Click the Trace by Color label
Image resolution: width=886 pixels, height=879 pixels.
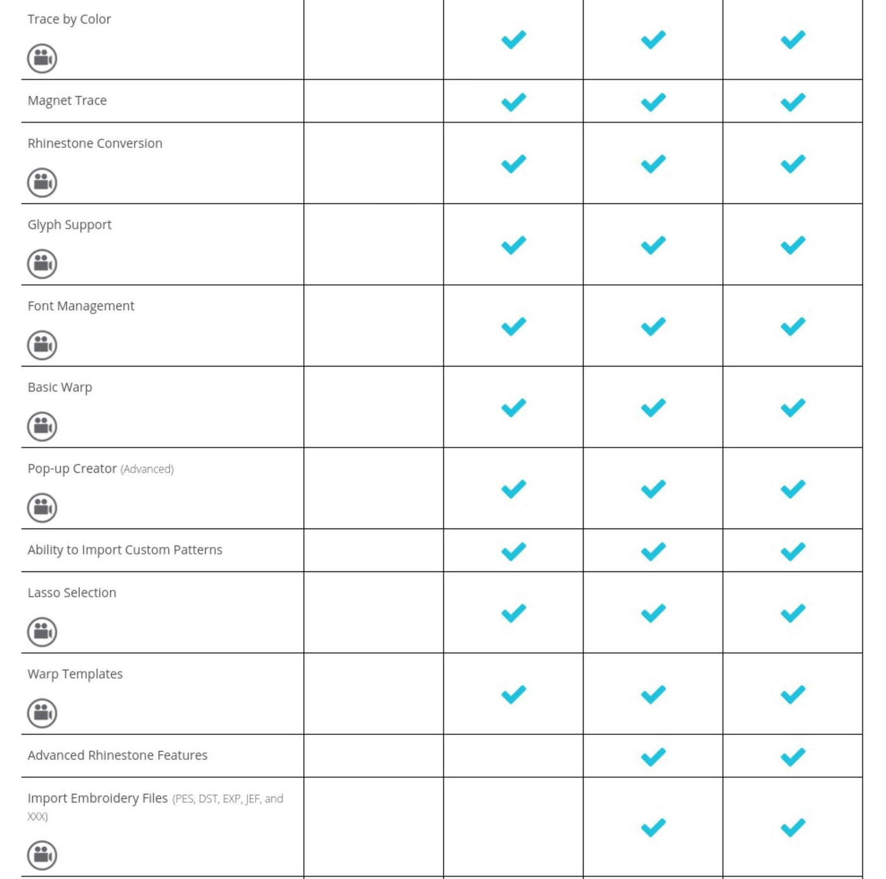click(x=69, y=20)
